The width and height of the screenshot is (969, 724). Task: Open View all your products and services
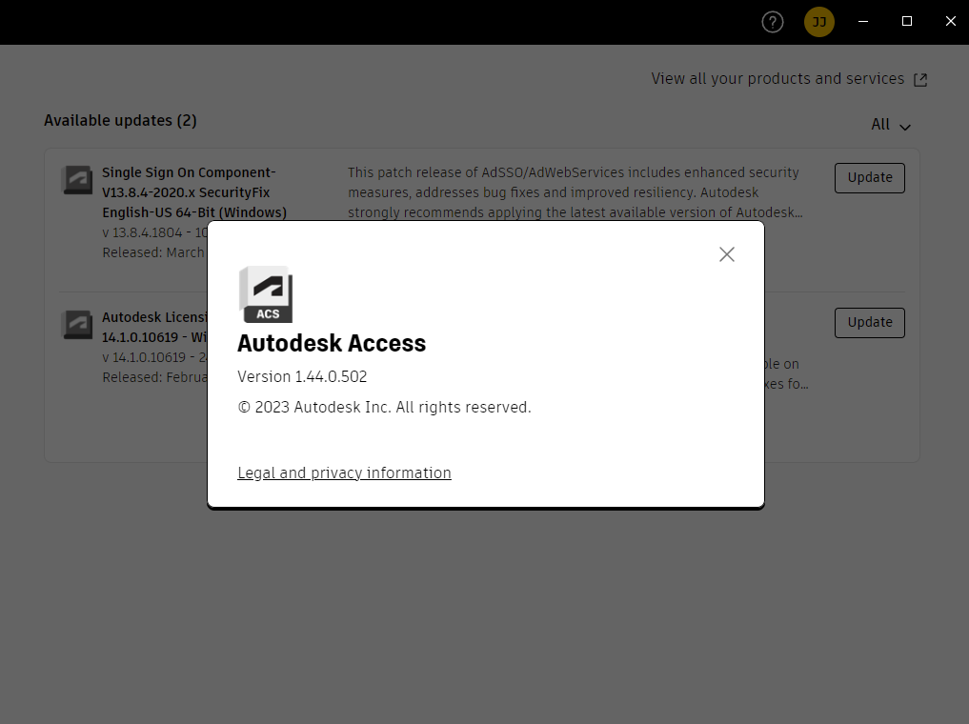(x=777, y=79)
